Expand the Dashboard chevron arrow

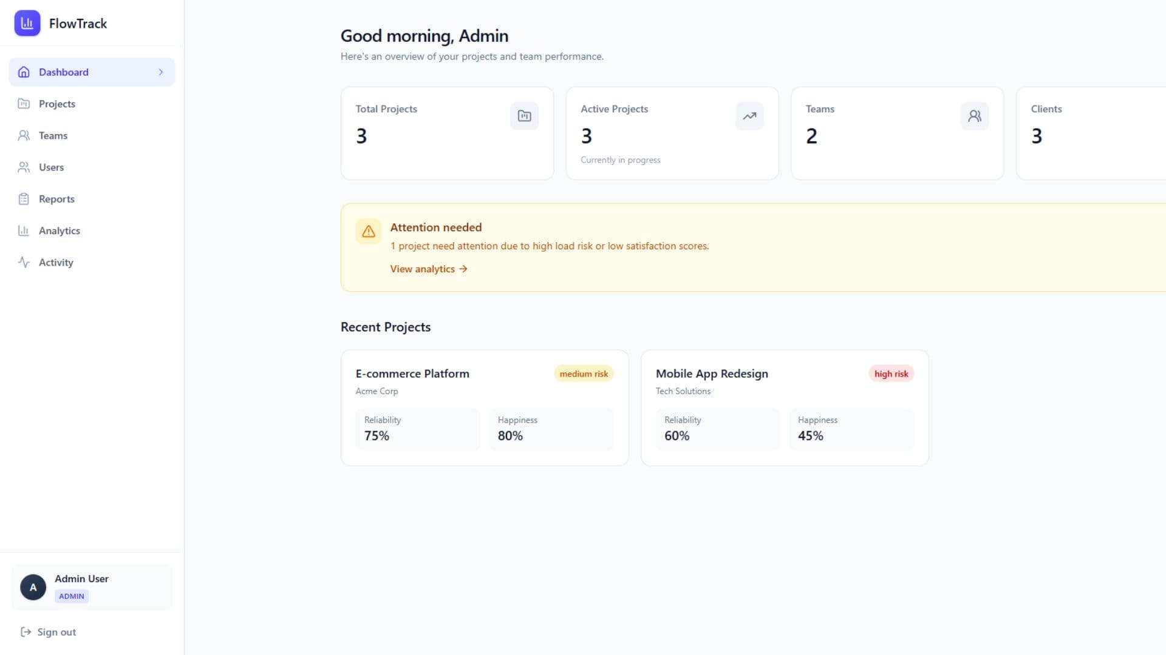[161, 72]
